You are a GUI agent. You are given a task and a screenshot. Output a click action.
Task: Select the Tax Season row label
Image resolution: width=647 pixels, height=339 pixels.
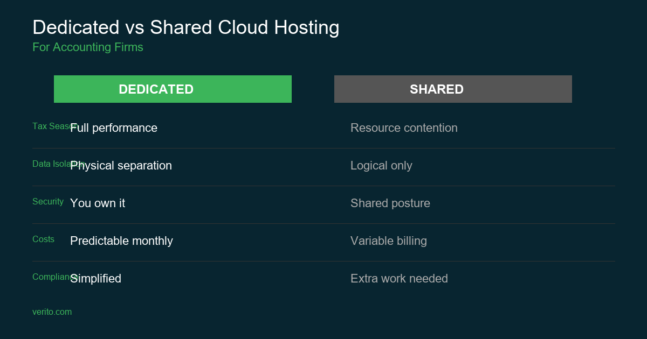coord(50,126)
